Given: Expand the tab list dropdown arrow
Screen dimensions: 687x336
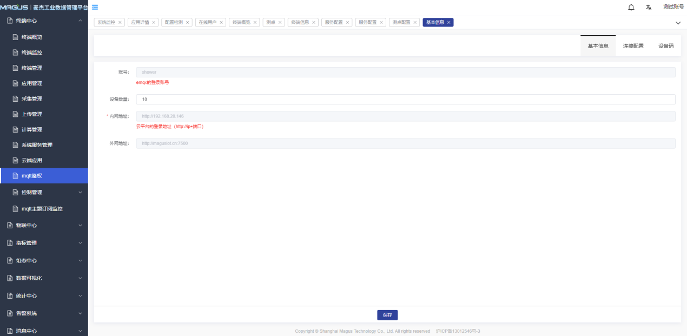Looking at the screenshot, I should point(678,23).
